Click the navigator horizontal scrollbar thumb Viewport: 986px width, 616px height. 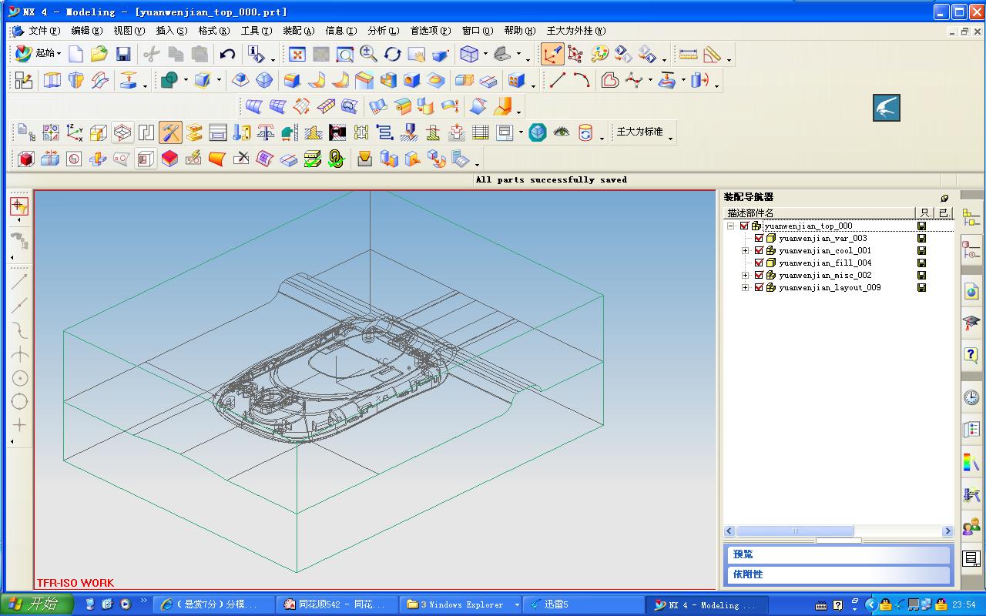pyautogui.click(x=795, y=531)
